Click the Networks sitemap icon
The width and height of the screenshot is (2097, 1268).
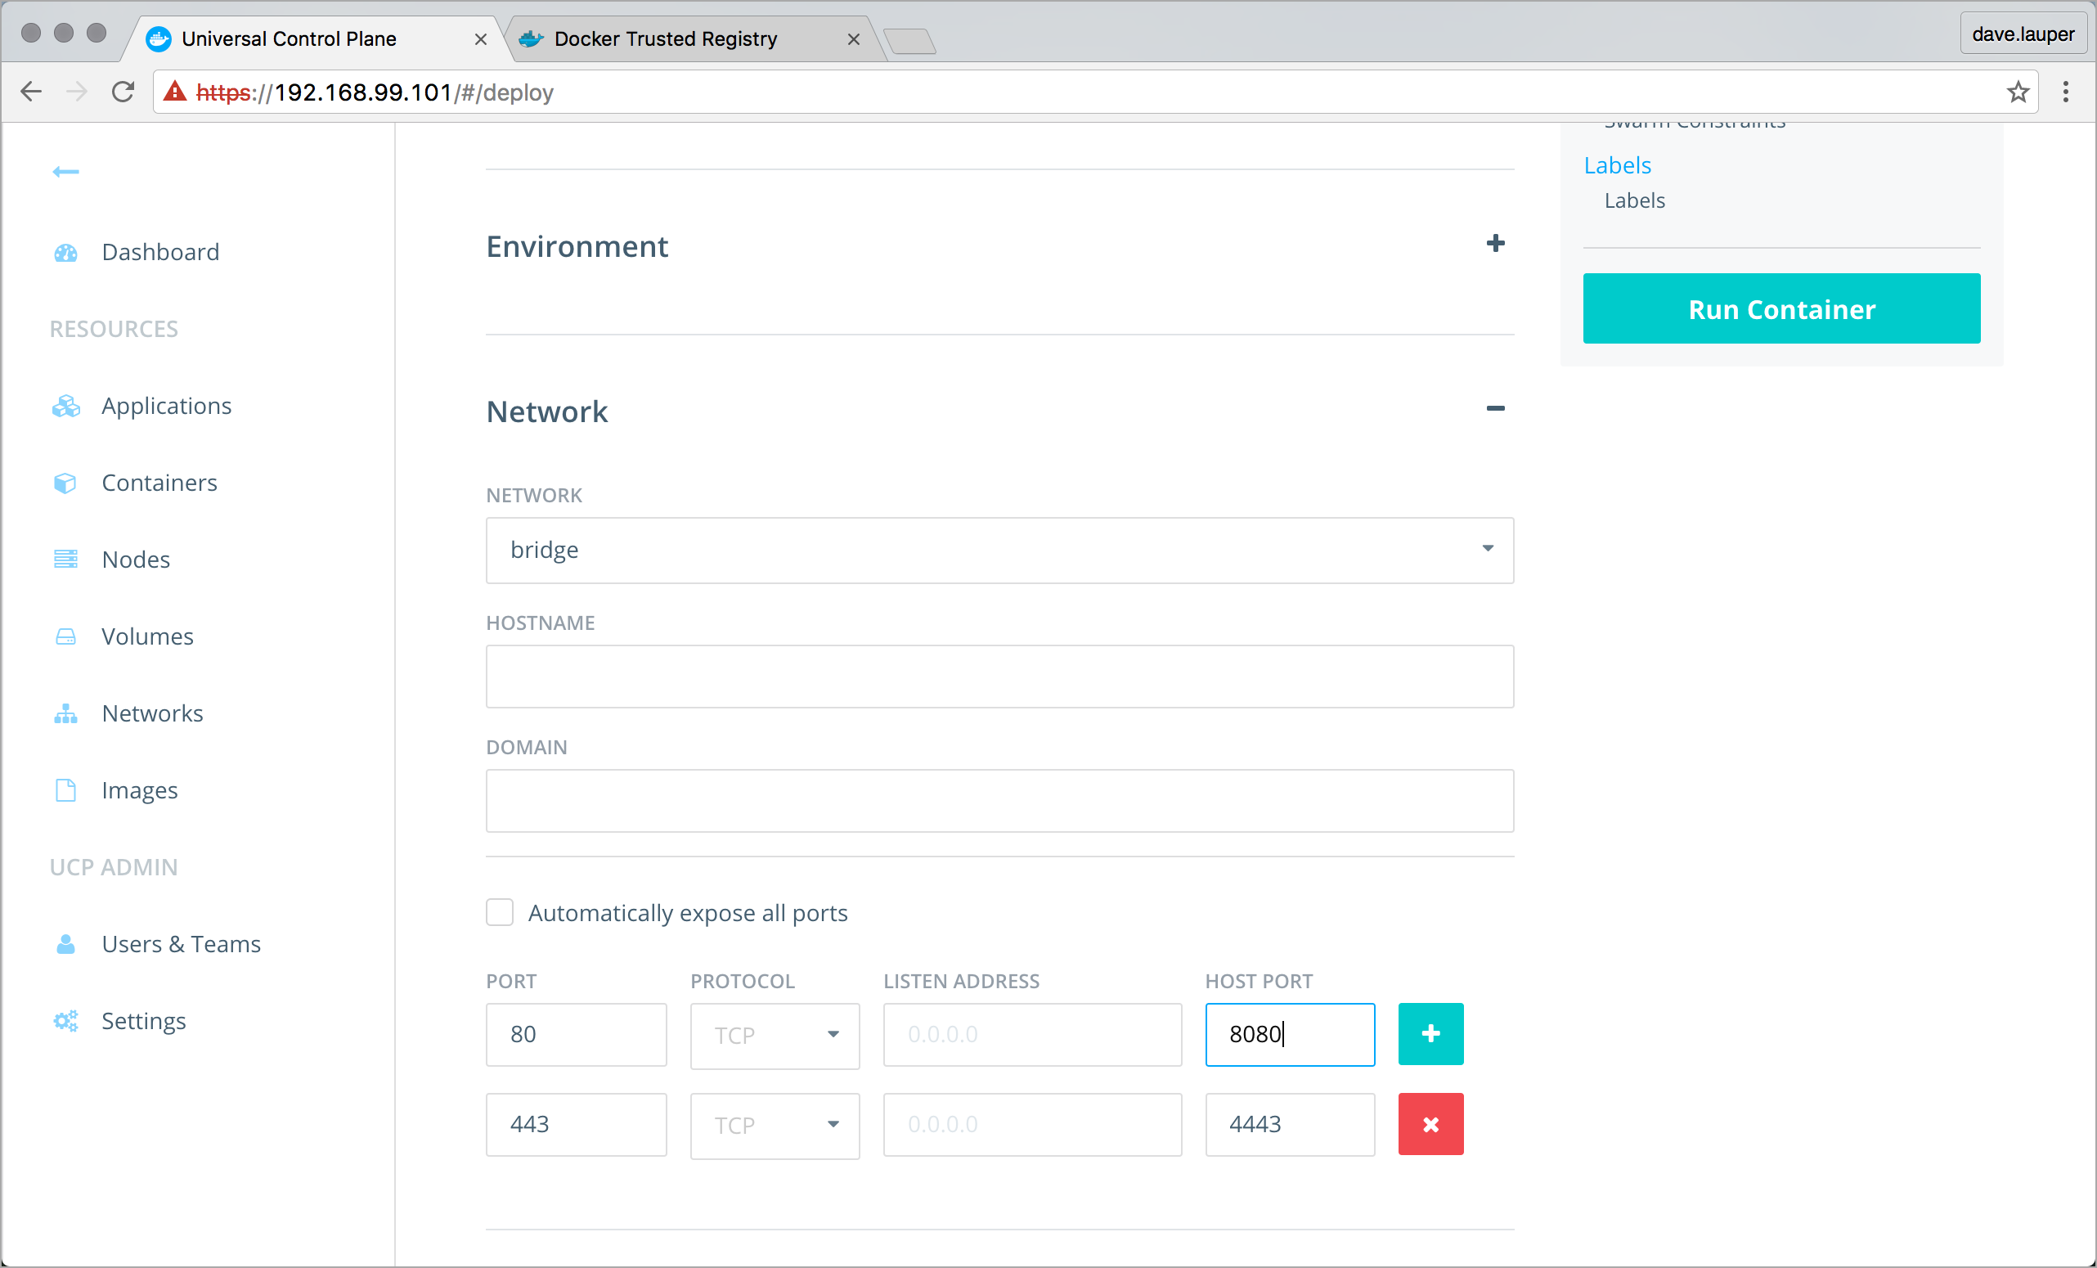[65, 714]
